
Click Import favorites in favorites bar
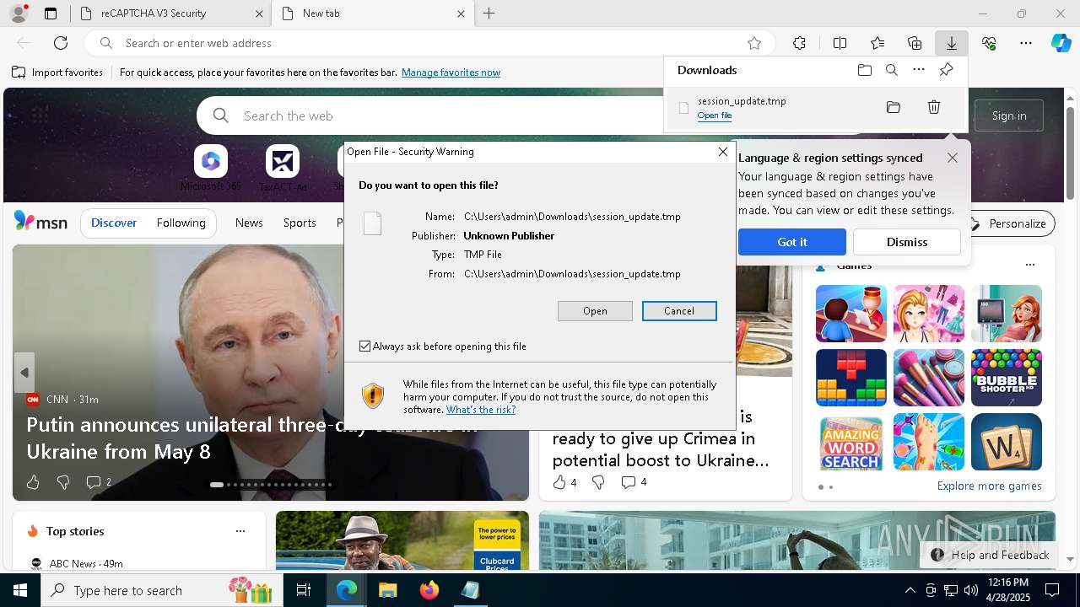(57, 73)
